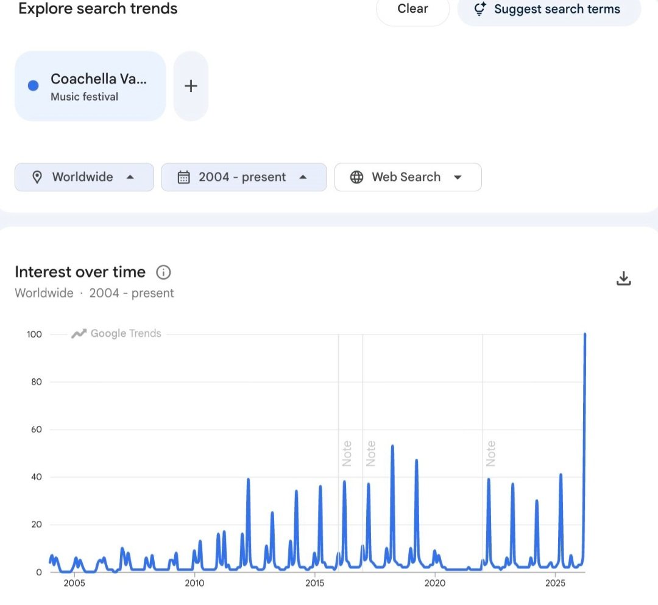Click the 2005 x-axis label

[74, 583]
